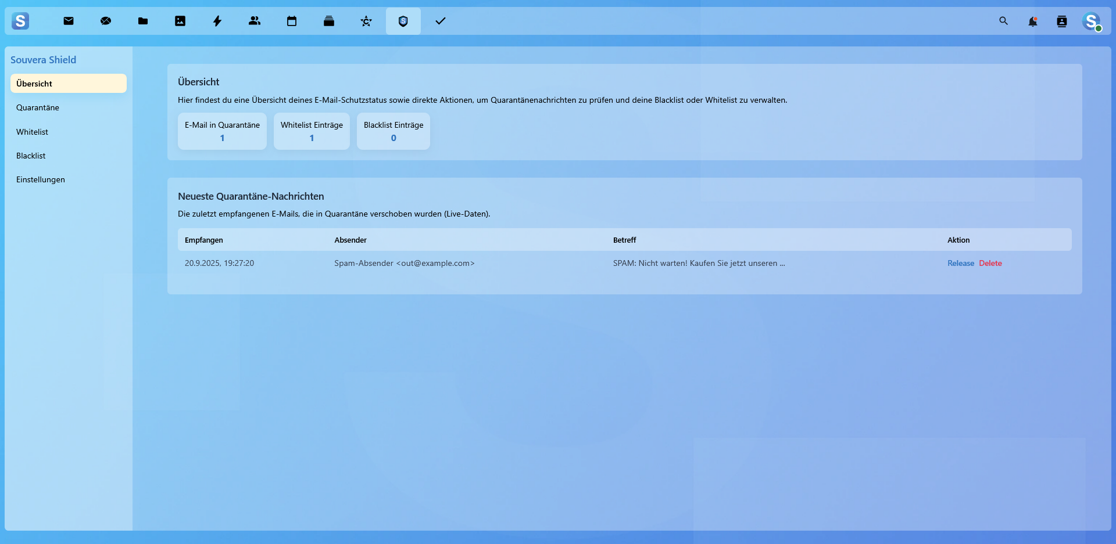Screen dimensions: 1116x544
Task: Open the Photos image icon
Action: 180,21
